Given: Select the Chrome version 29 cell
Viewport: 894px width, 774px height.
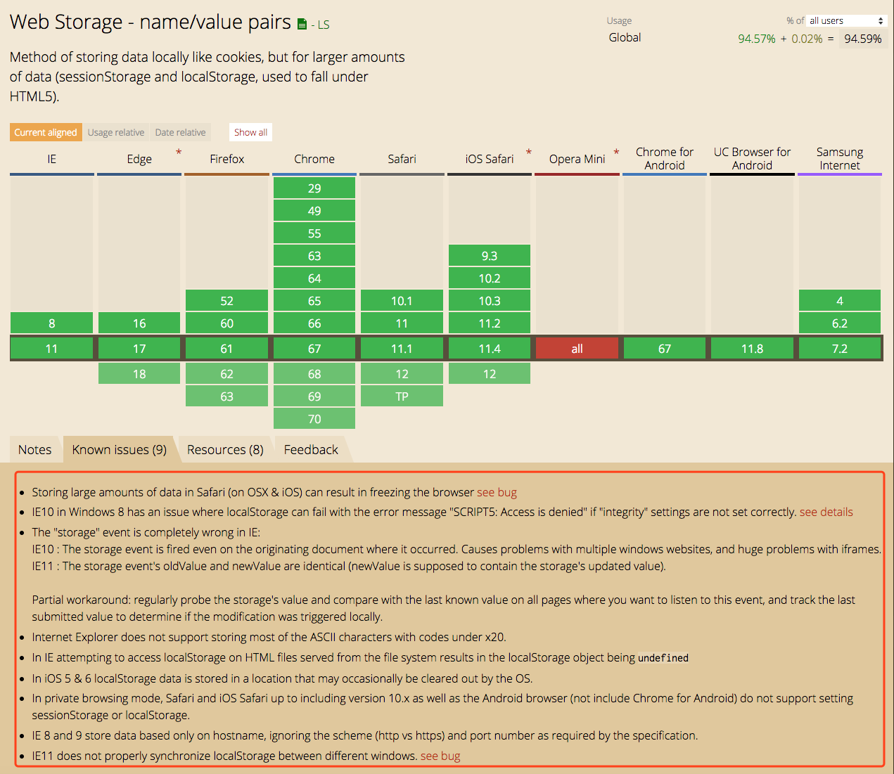Looking at the screenshot, I should click(x=314, y=188).
